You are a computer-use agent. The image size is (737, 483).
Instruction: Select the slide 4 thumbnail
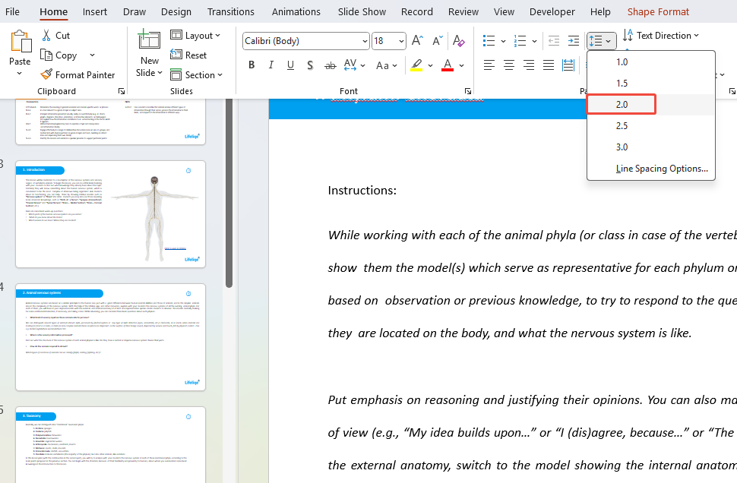coord(110,337)
